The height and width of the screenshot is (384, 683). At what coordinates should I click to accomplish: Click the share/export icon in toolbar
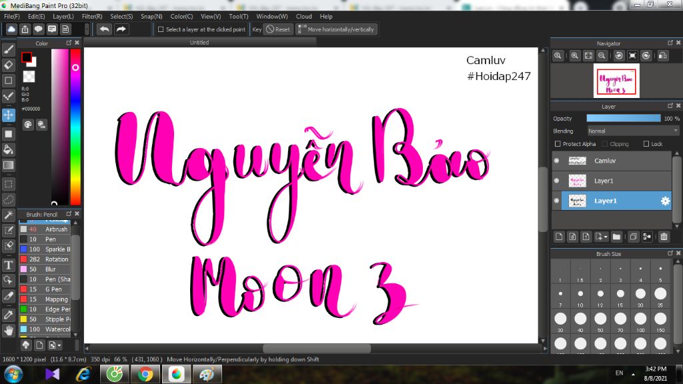[25, 29]
